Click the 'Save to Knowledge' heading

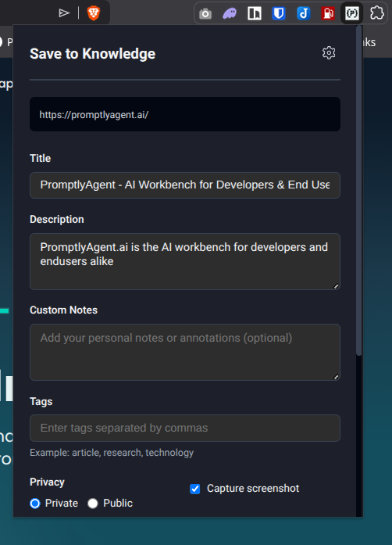(92, 54)
